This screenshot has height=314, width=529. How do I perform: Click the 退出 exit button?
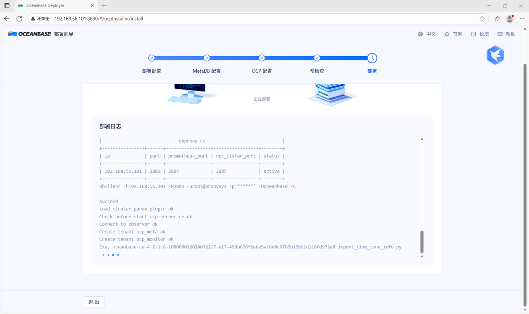(94, 302)
